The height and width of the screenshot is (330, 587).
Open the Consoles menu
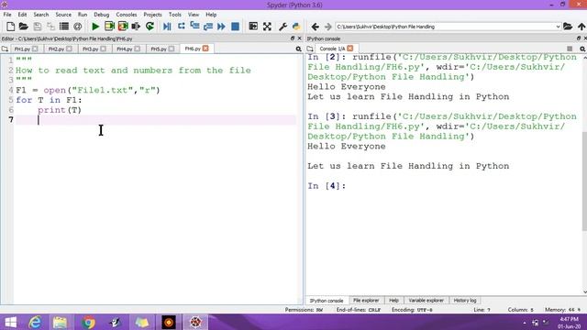tap(127, 15)
